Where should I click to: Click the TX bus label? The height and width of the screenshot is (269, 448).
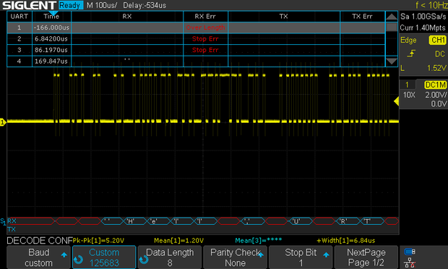pyautogui.click(x=12, y=229)
